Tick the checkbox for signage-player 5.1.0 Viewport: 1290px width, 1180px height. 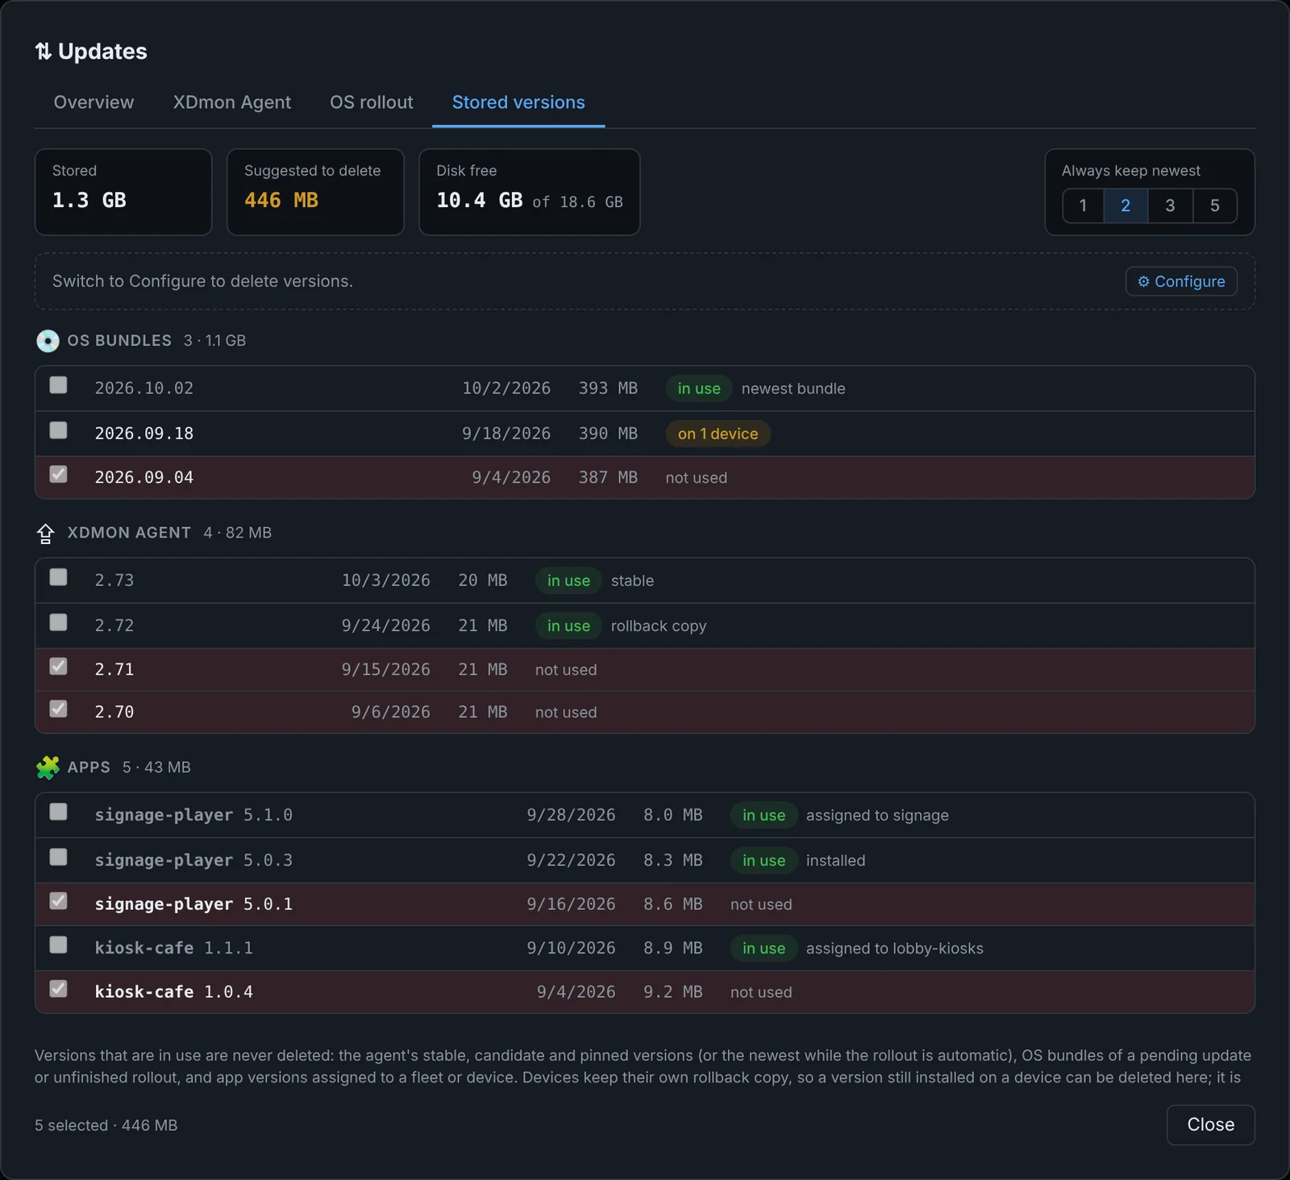tap(58, 812)
